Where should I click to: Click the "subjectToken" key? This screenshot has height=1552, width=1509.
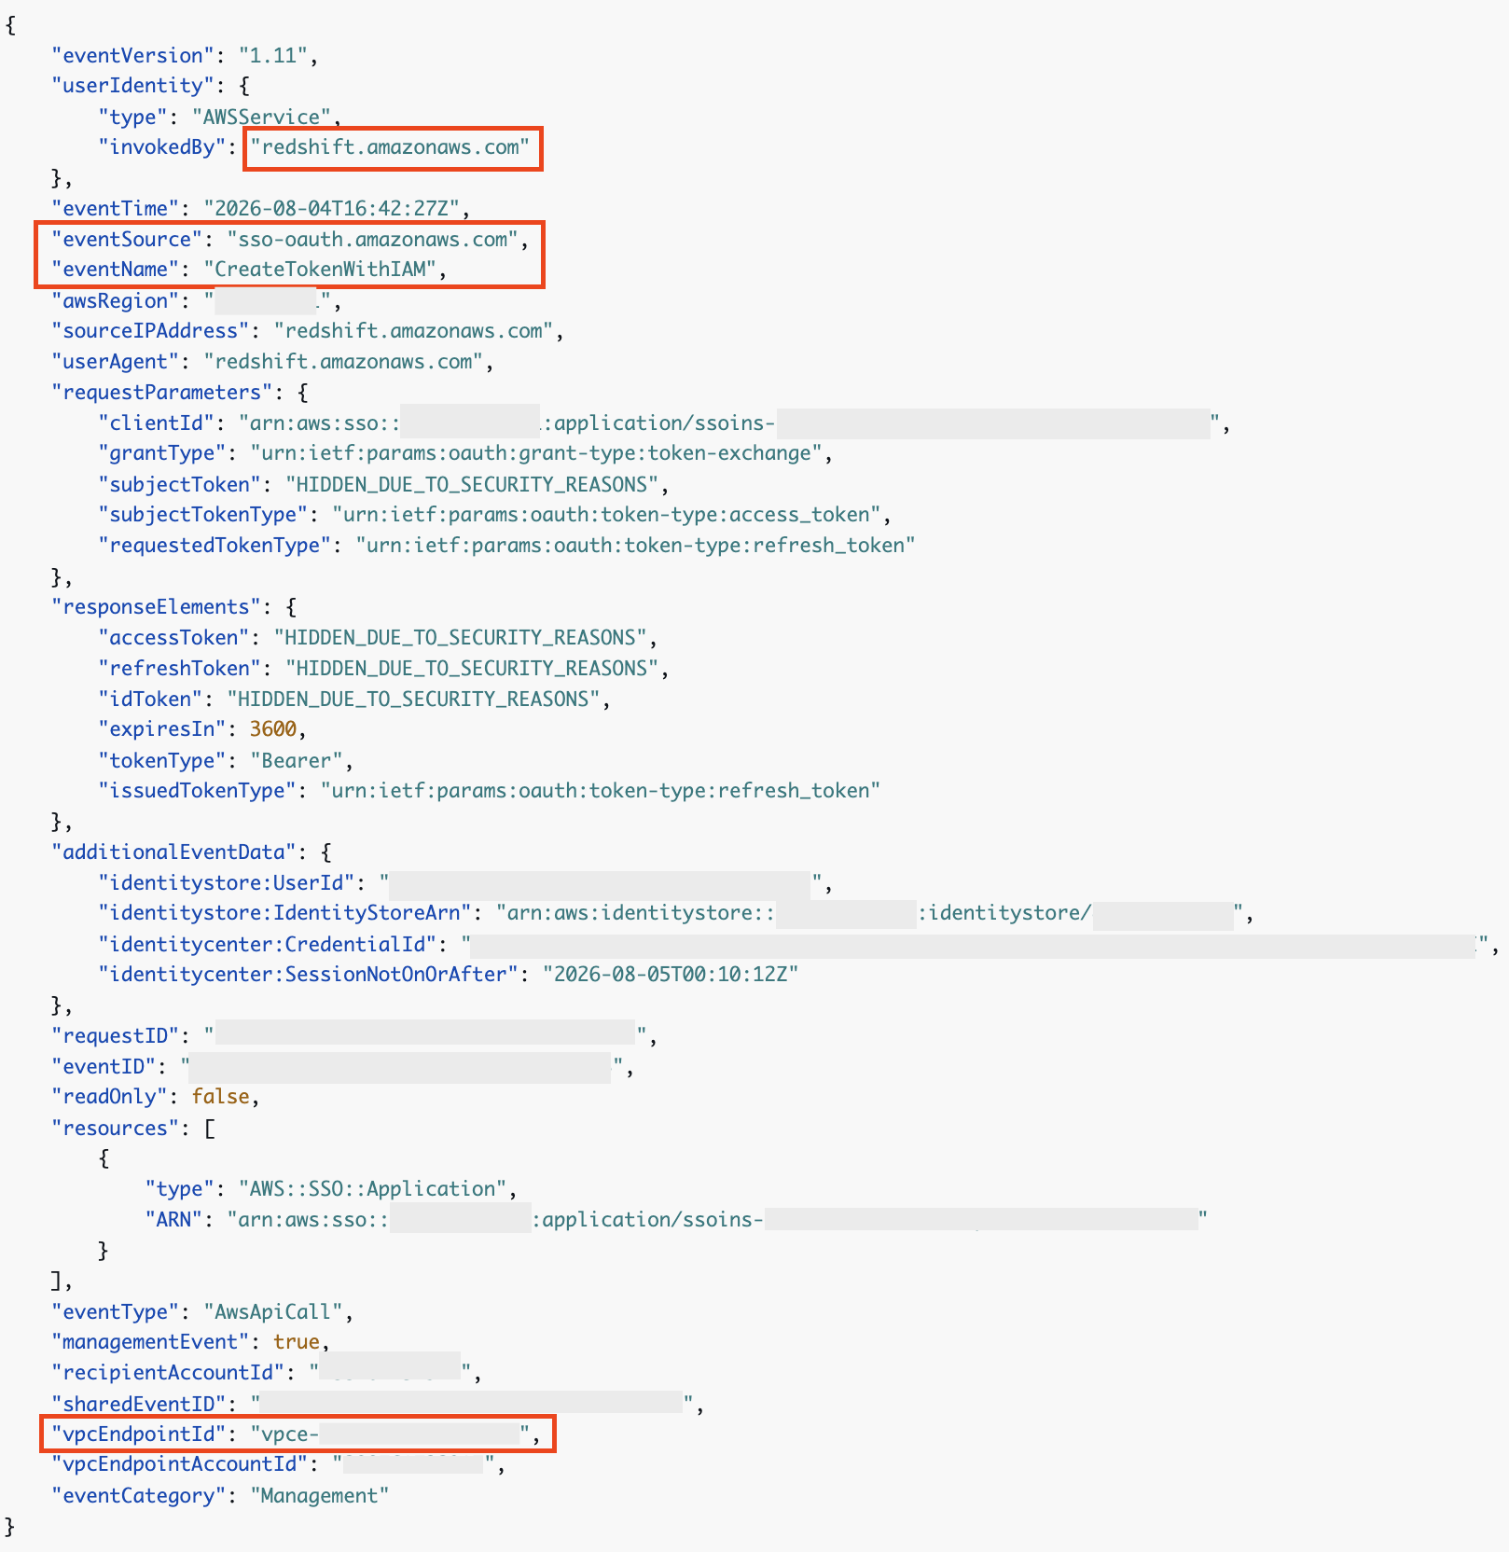(x=180, y=485)
